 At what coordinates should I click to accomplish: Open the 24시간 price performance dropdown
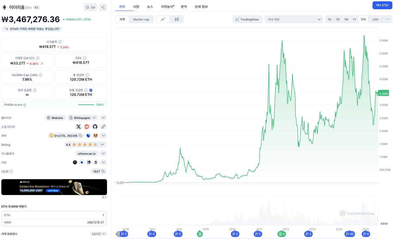[99, 234]
